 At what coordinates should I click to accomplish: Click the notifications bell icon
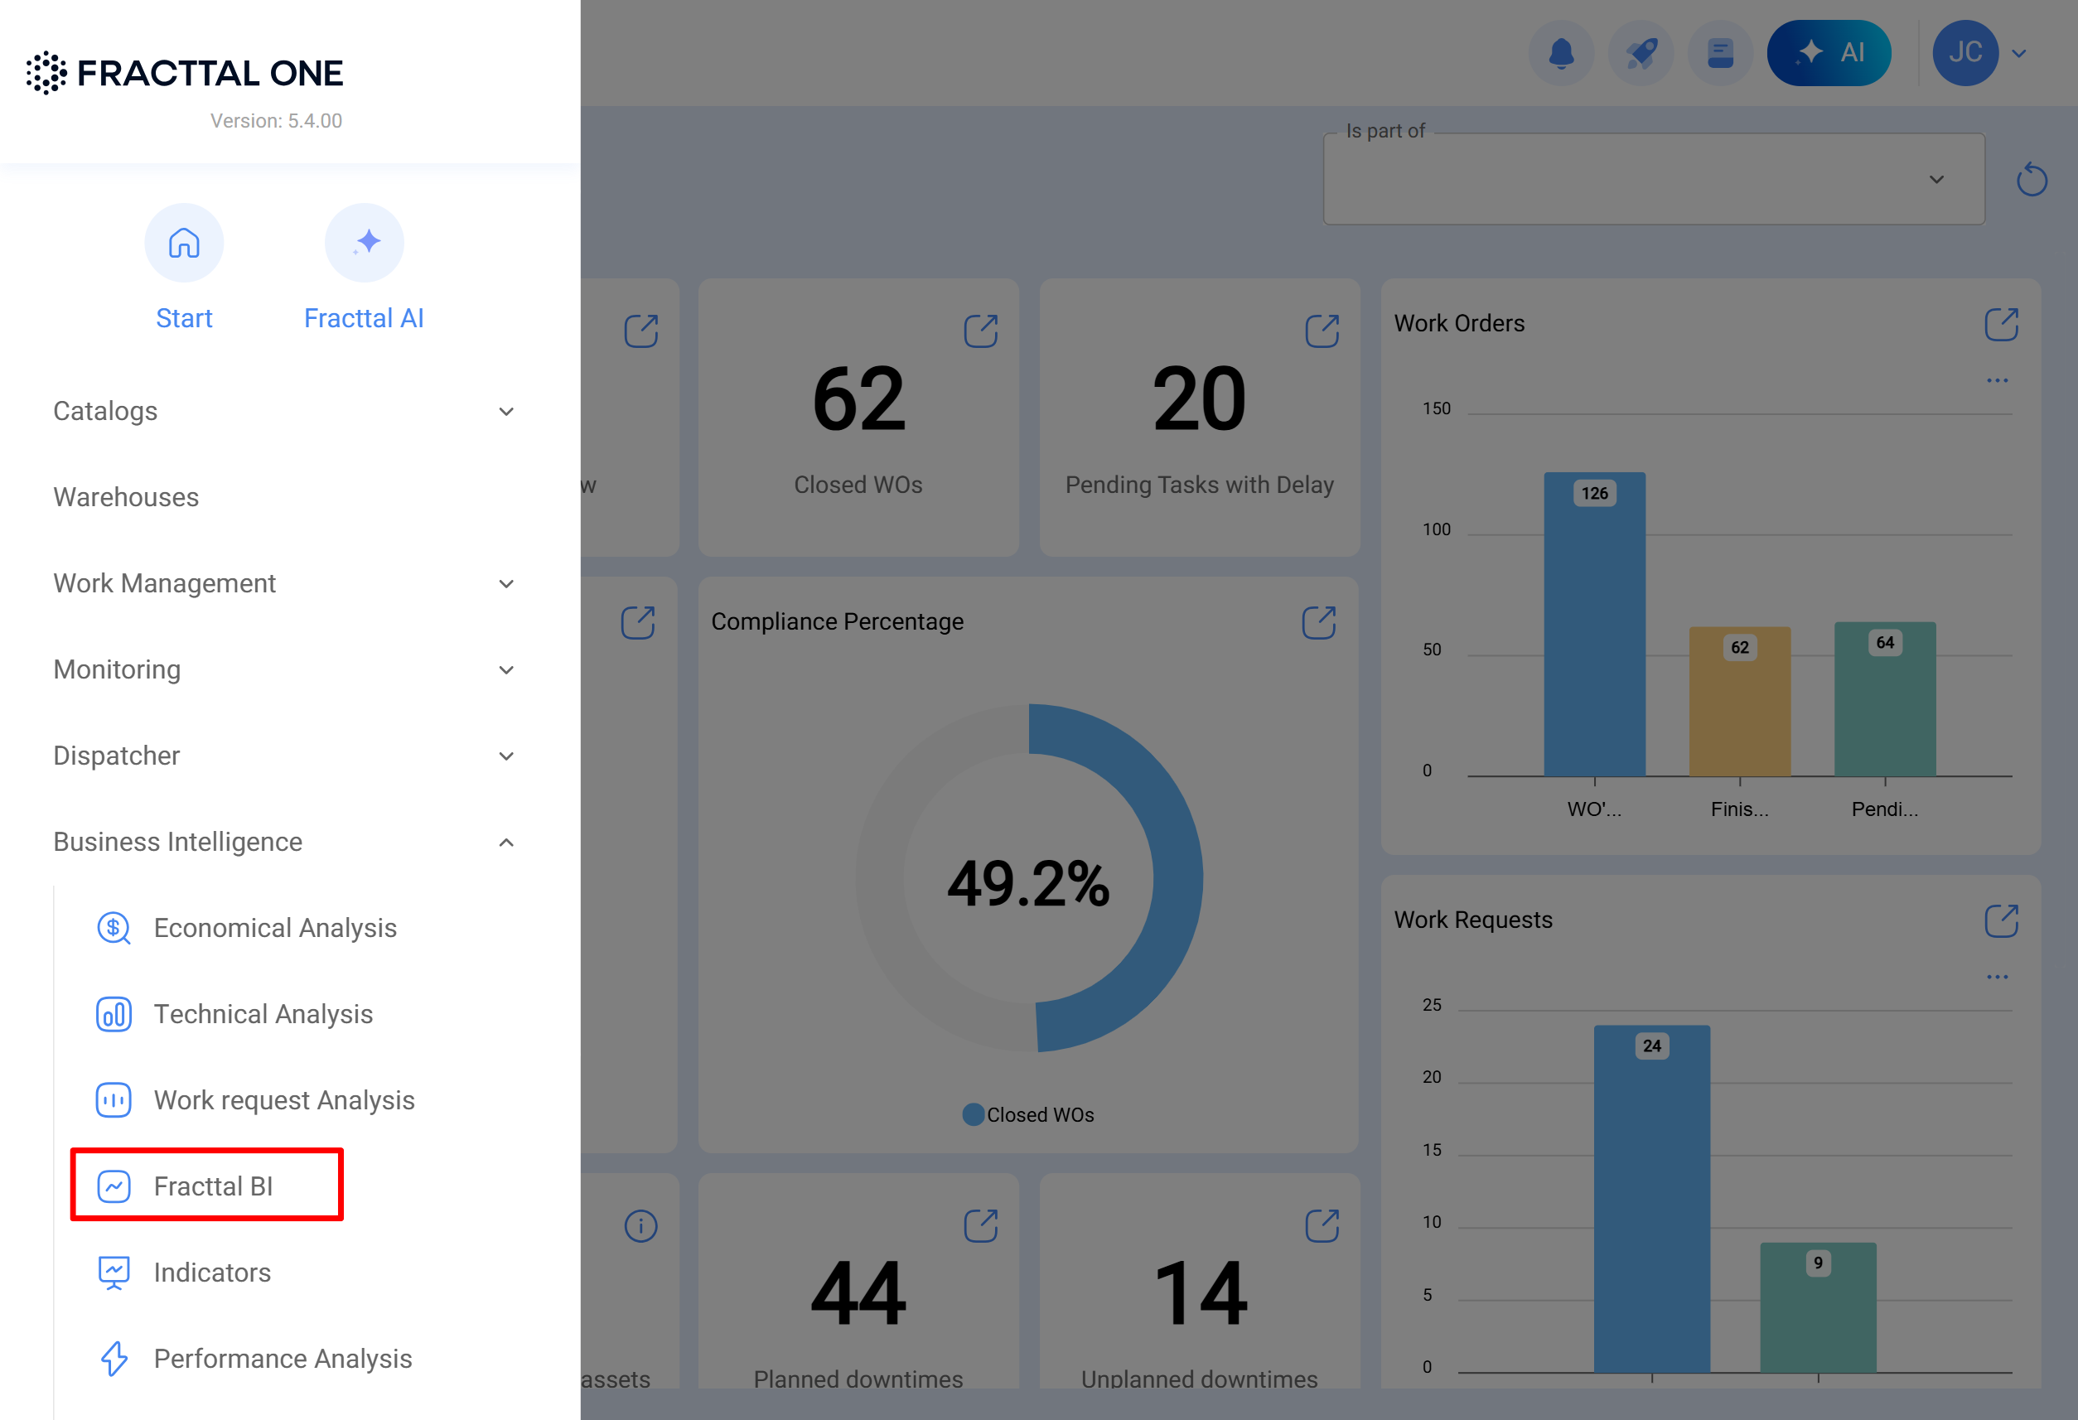(x=1561, y=54)
